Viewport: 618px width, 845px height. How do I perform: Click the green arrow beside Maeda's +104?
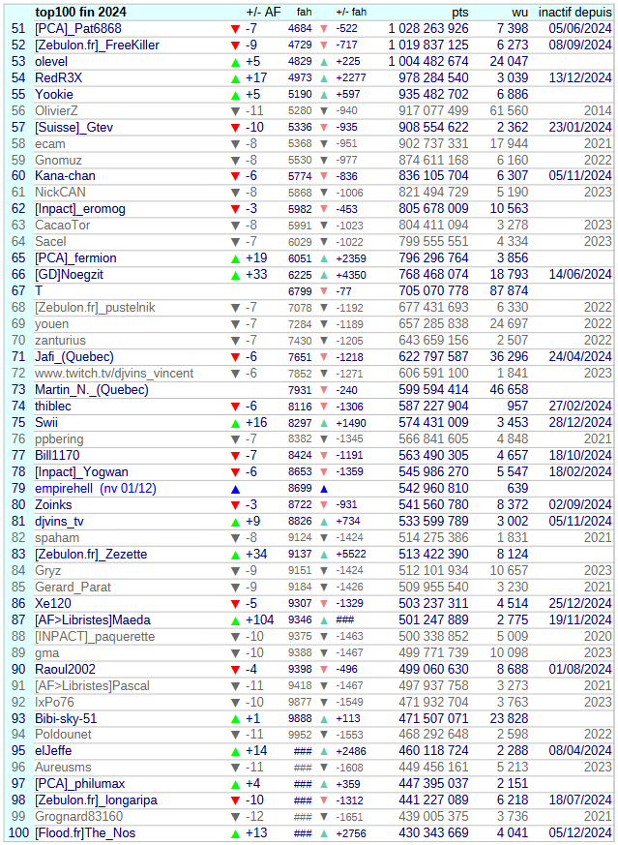pyautogui.click(x=235, y=619)
